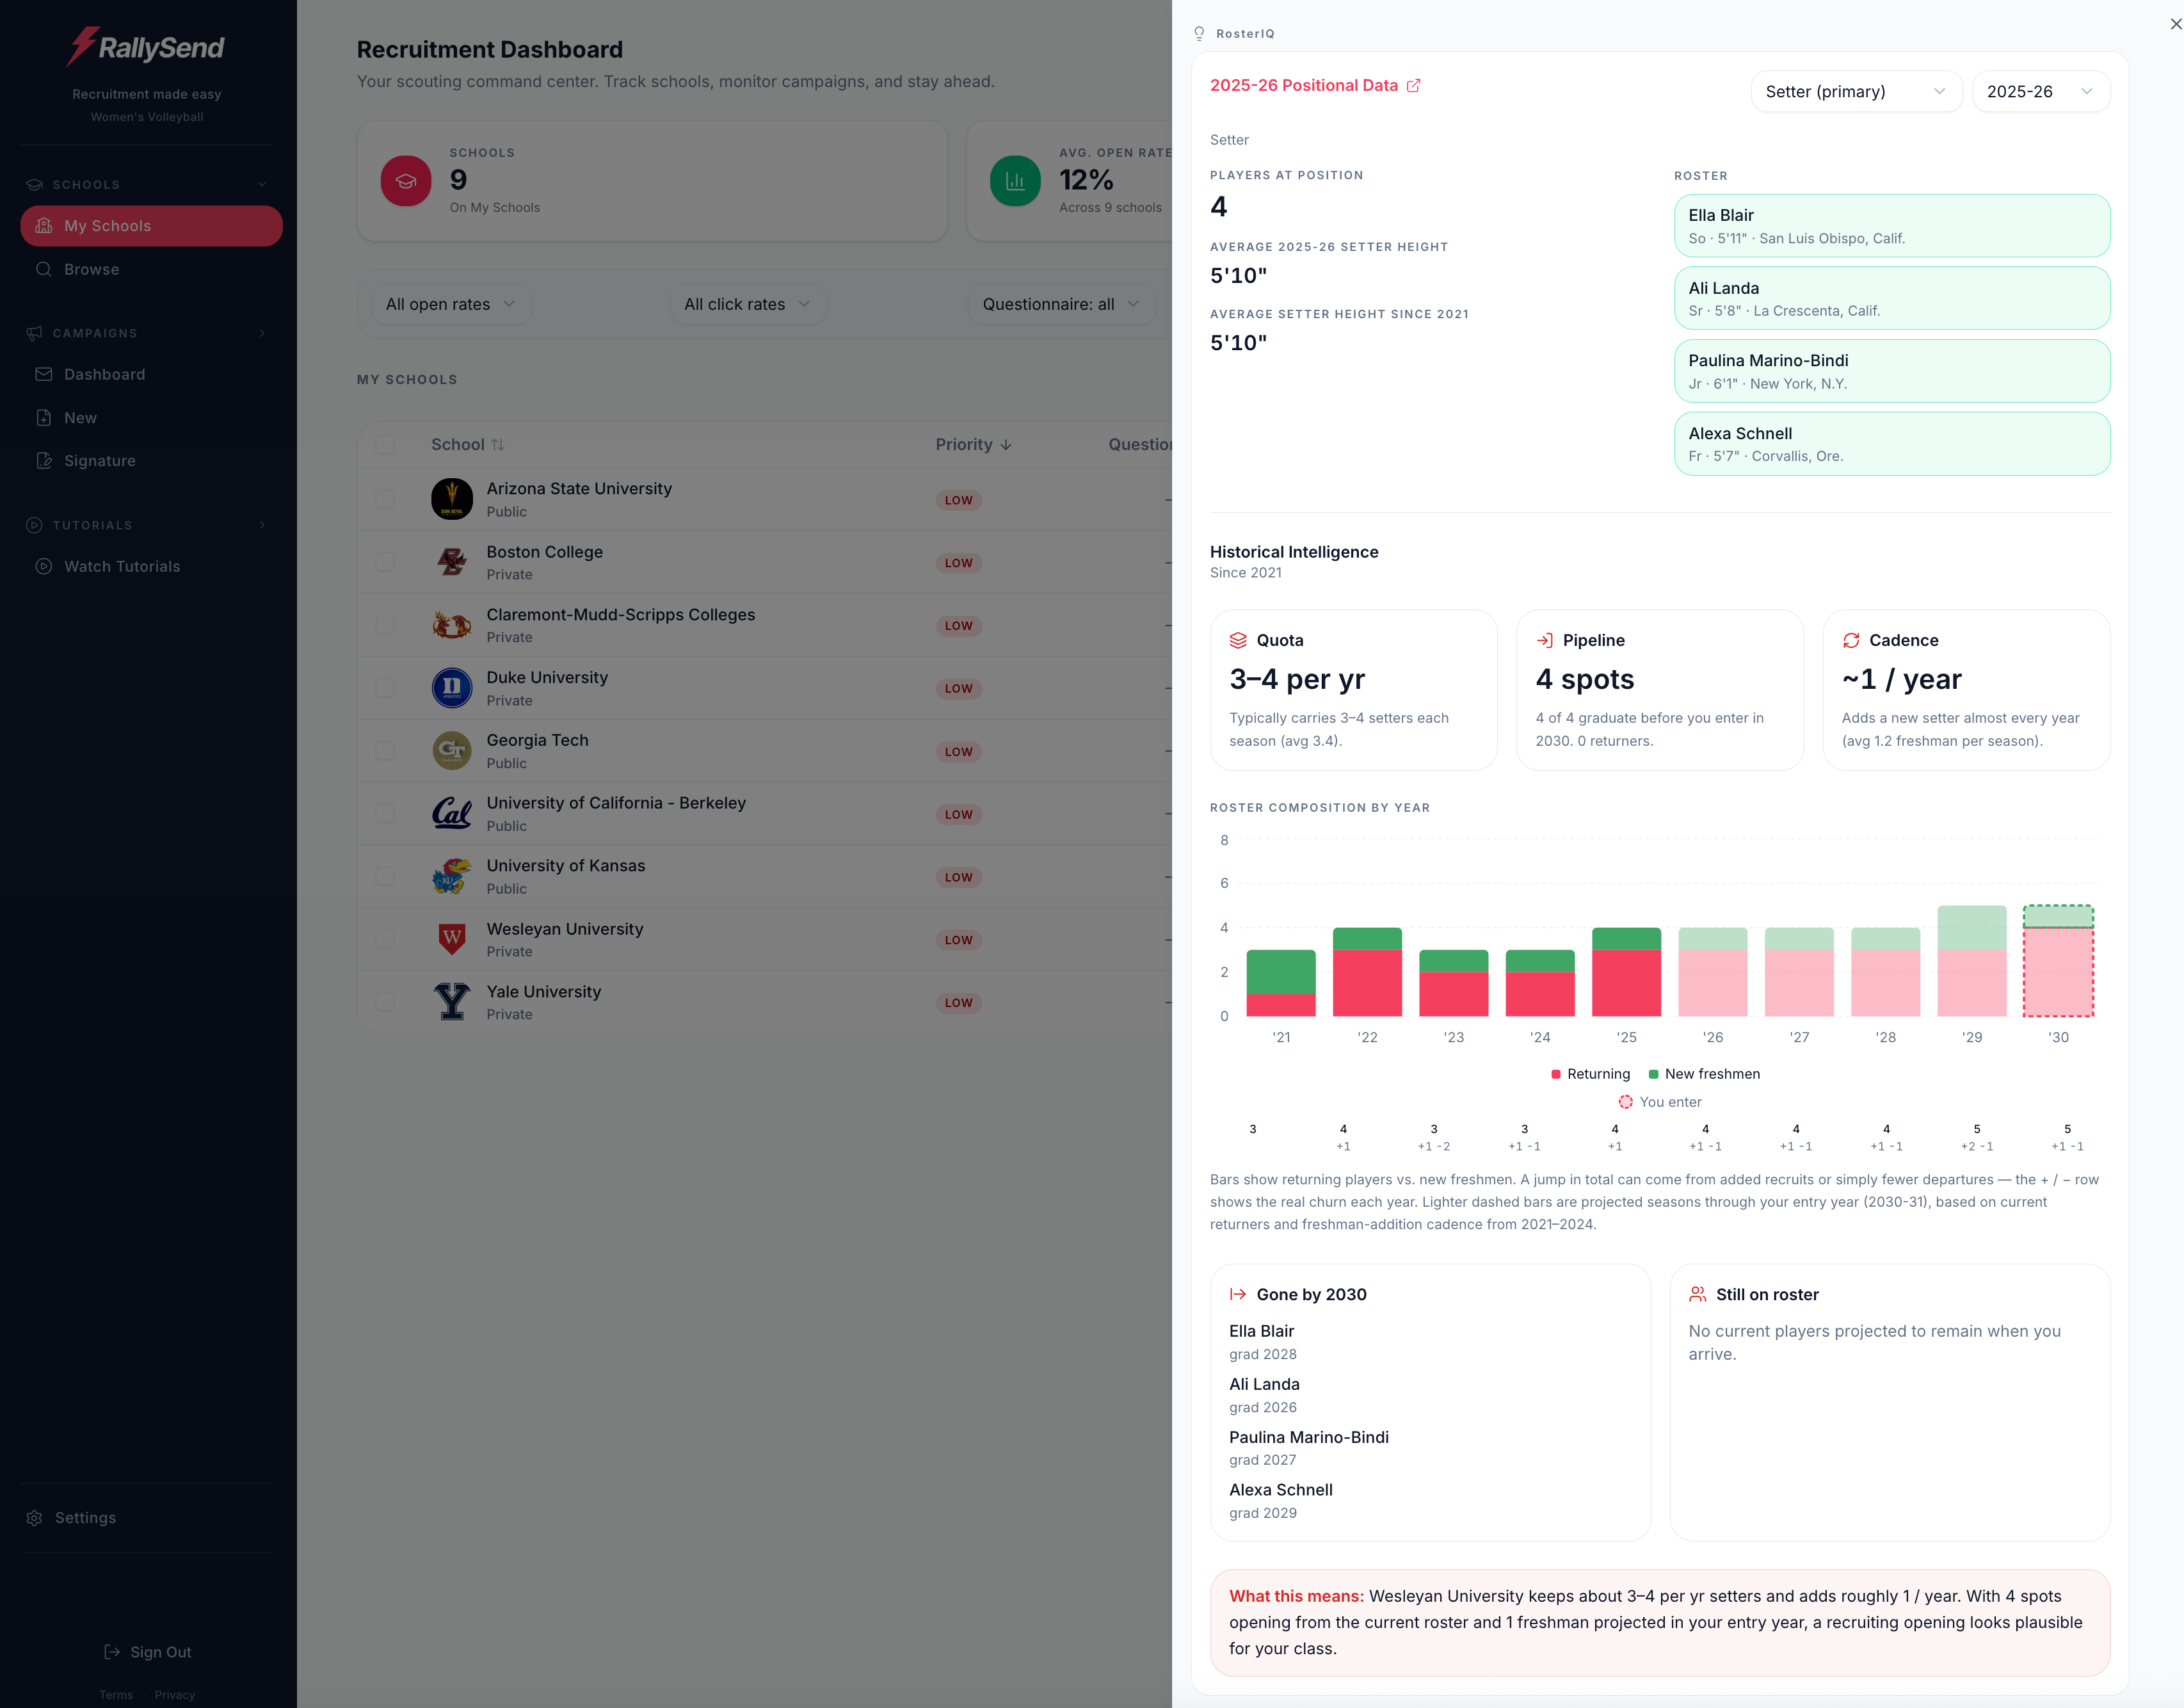The width and height of the screenshot is (2184, 1708).
Task: Open Browse in the sidebar
Action: [x=151, y=269]
